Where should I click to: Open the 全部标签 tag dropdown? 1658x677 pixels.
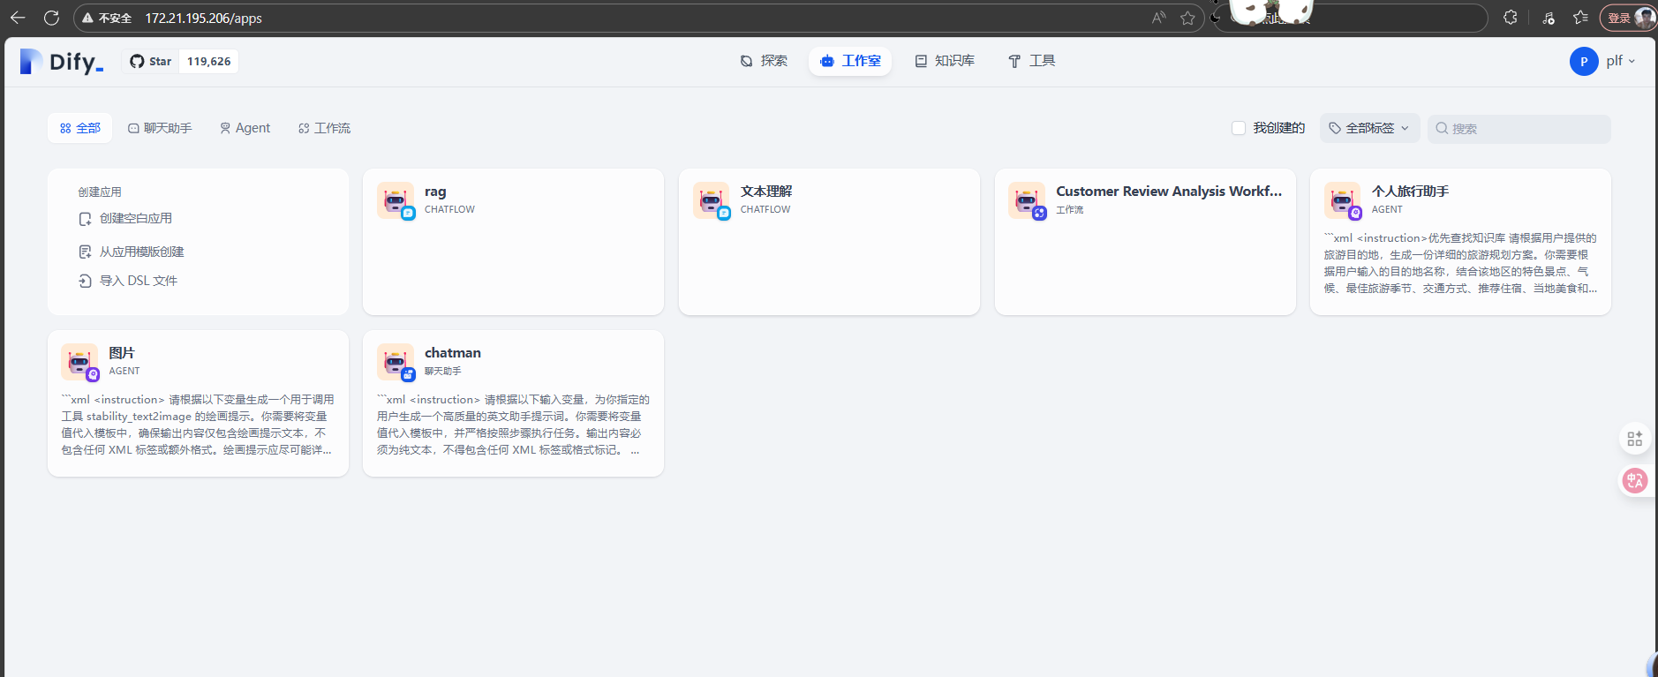coord(1369,128)
